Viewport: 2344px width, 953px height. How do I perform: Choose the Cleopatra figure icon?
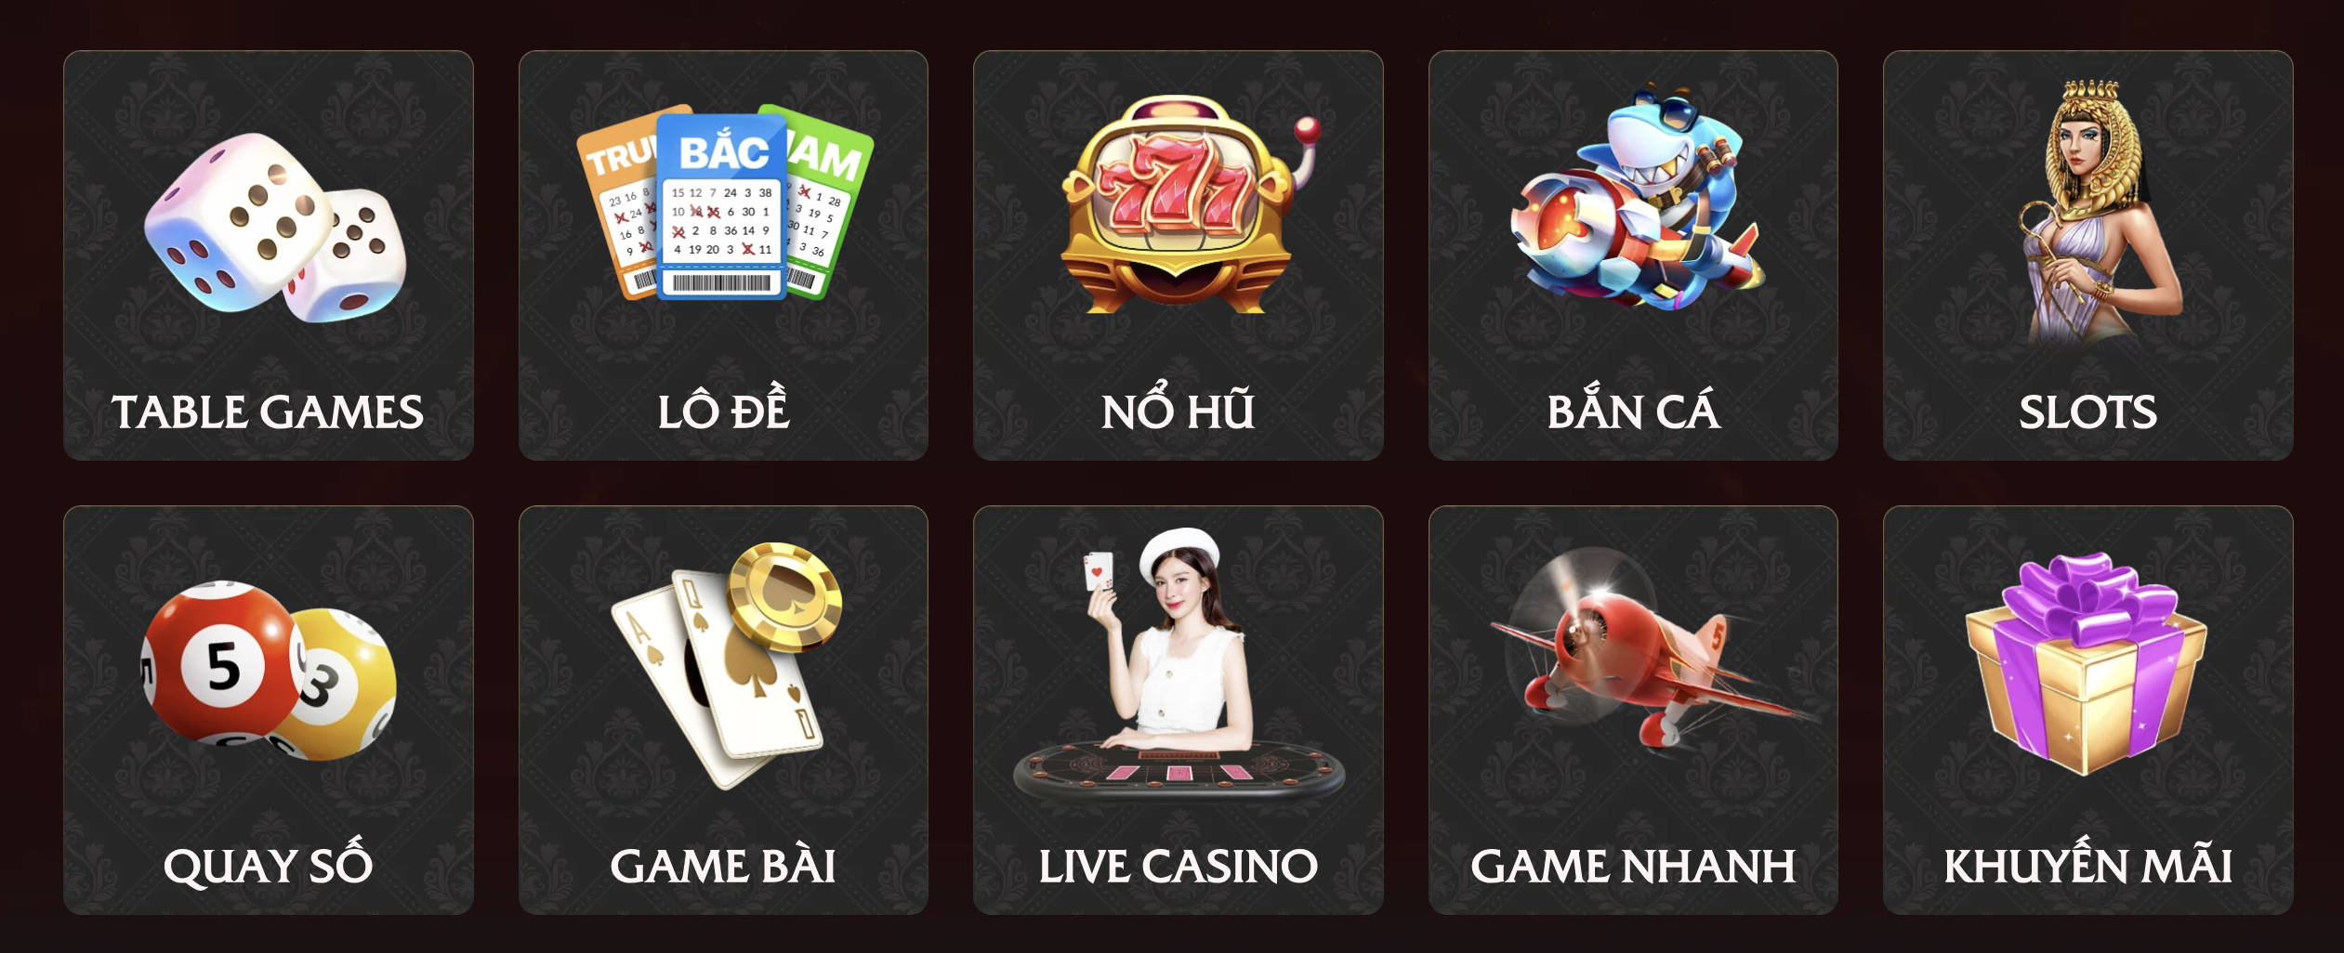pyautogui.click(x=2097, y=212)
